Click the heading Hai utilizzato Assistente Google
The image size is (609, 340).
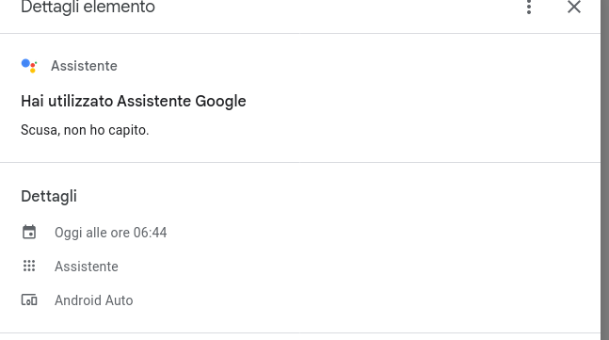click(x=134, y=101)
